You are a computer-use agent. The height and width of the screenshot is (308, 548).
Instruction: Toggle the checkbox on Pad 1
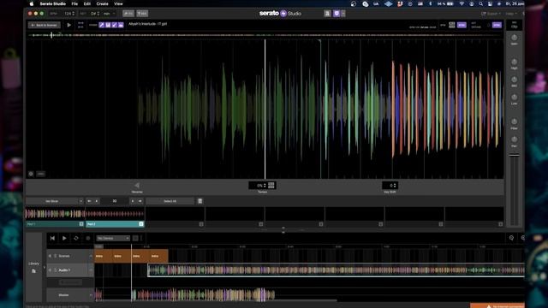tap(81, 224)
